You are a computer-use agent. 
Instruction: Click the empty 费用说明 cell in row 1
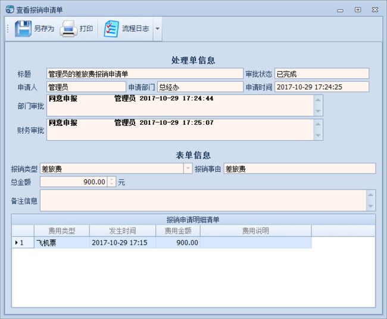coord(255,242)
